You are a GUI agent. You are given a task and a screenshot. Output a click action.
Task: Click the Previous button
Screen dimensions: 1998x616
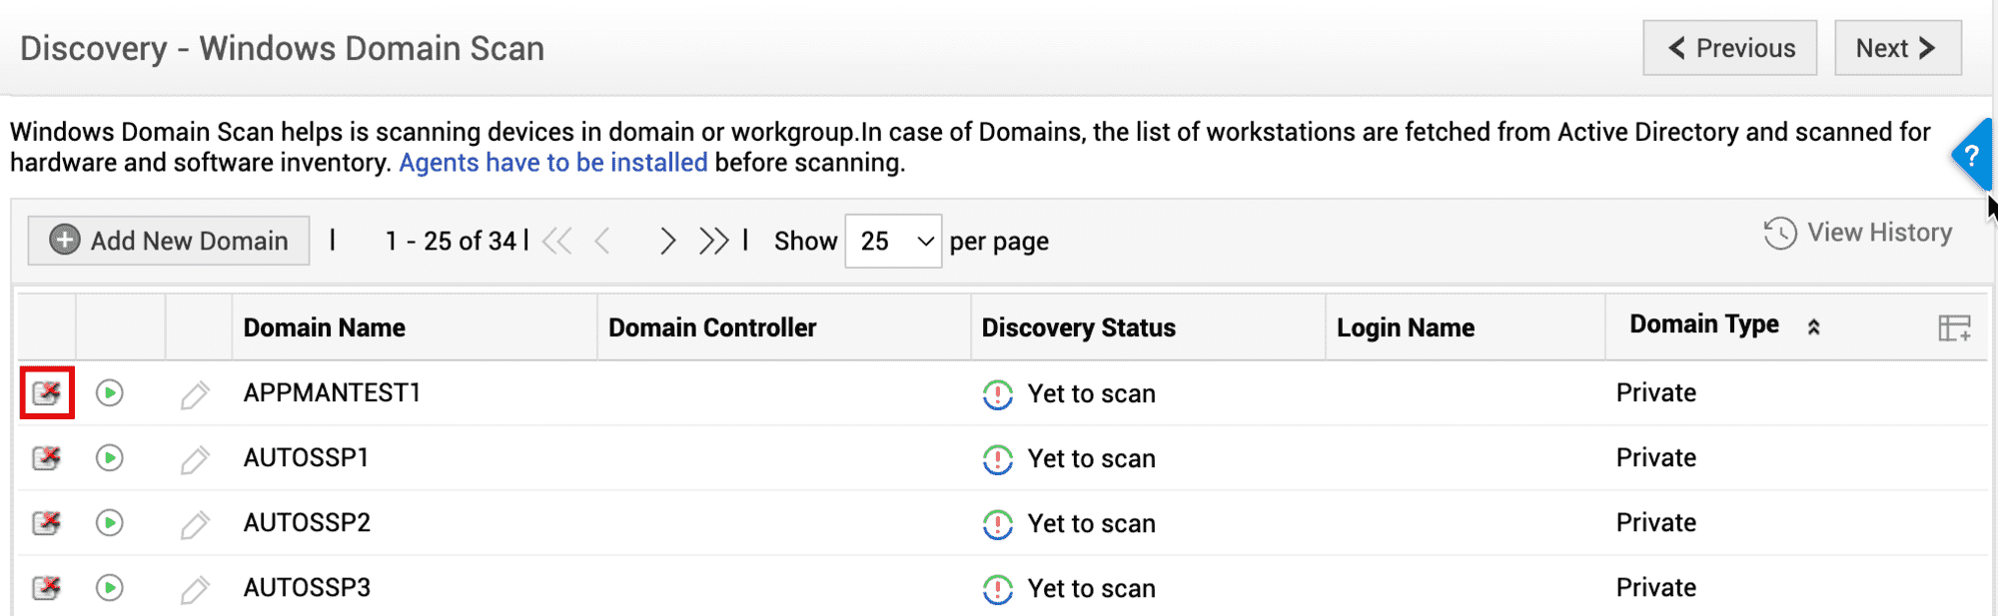(x=1731, y=48)
